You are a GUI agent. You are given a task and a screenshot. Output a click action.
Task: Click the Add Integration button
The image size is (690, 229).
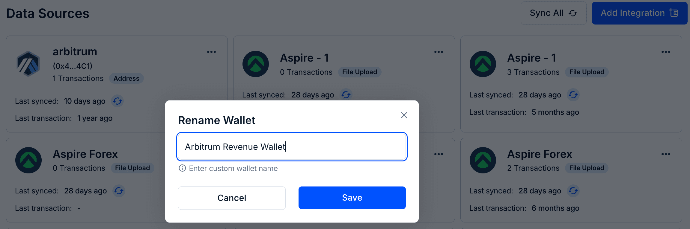pyautogui.click(x=639, y=13)
